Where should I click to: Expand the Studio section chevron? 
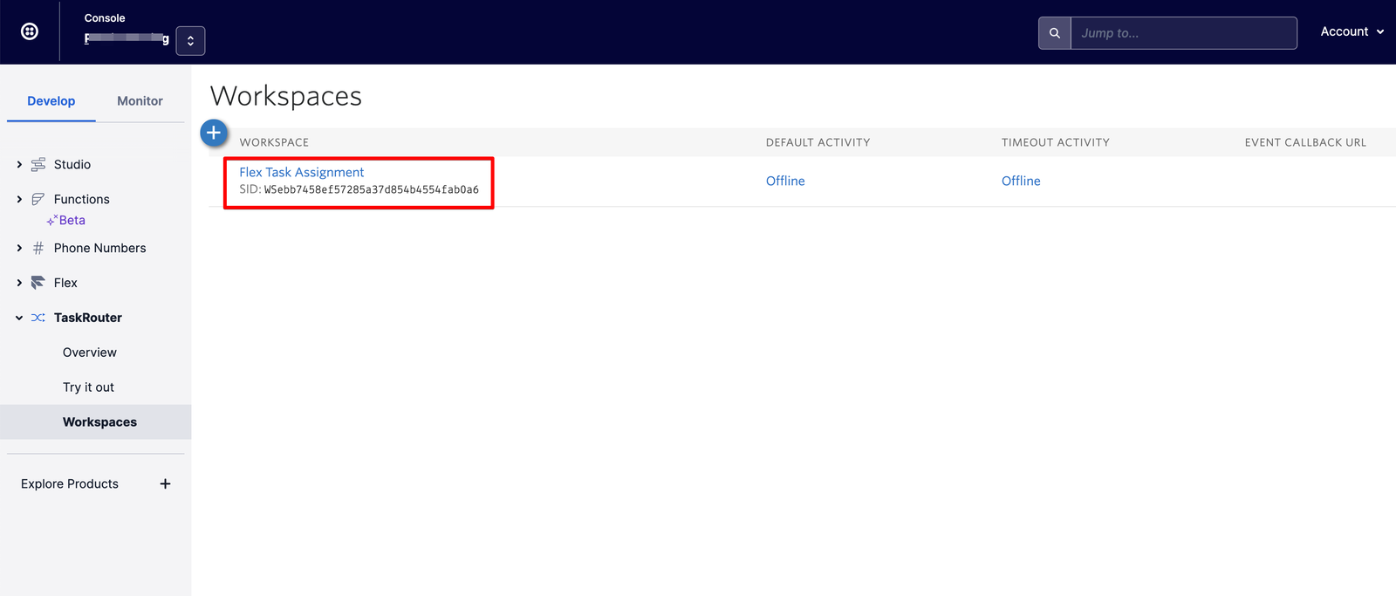(x=19, y=164)
